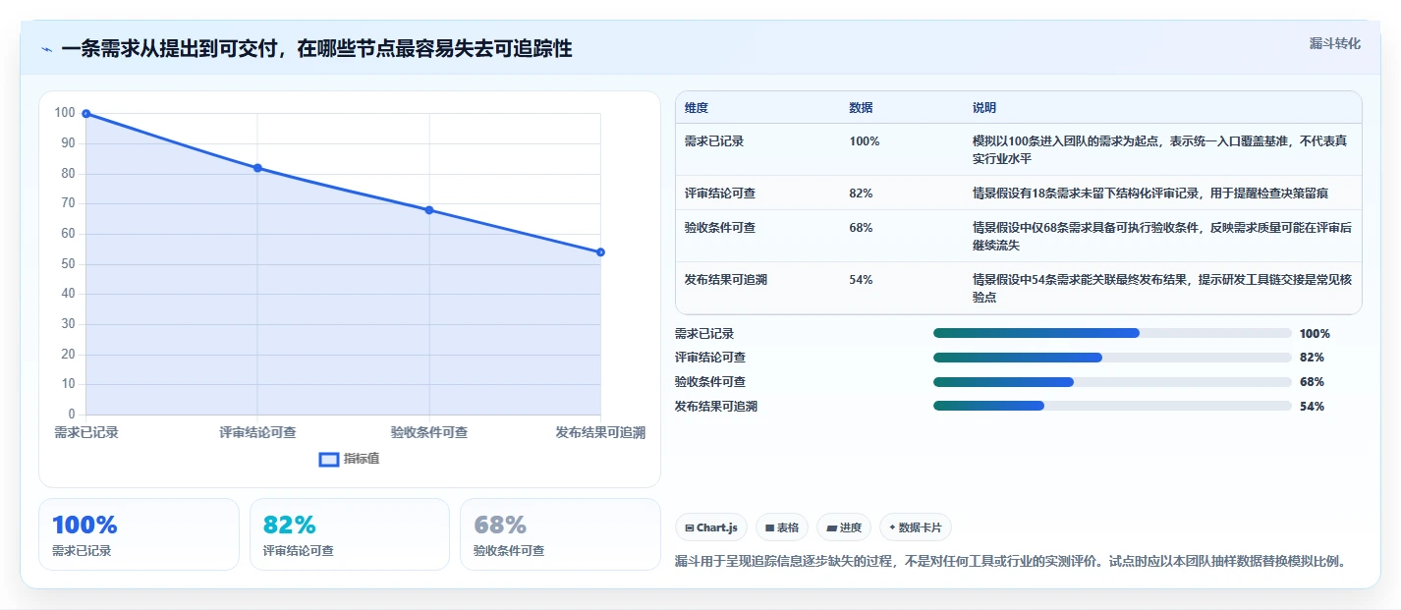The image size is (1401, 610).
Task: Click the 68% value in the table
Action: click(861, 228)
